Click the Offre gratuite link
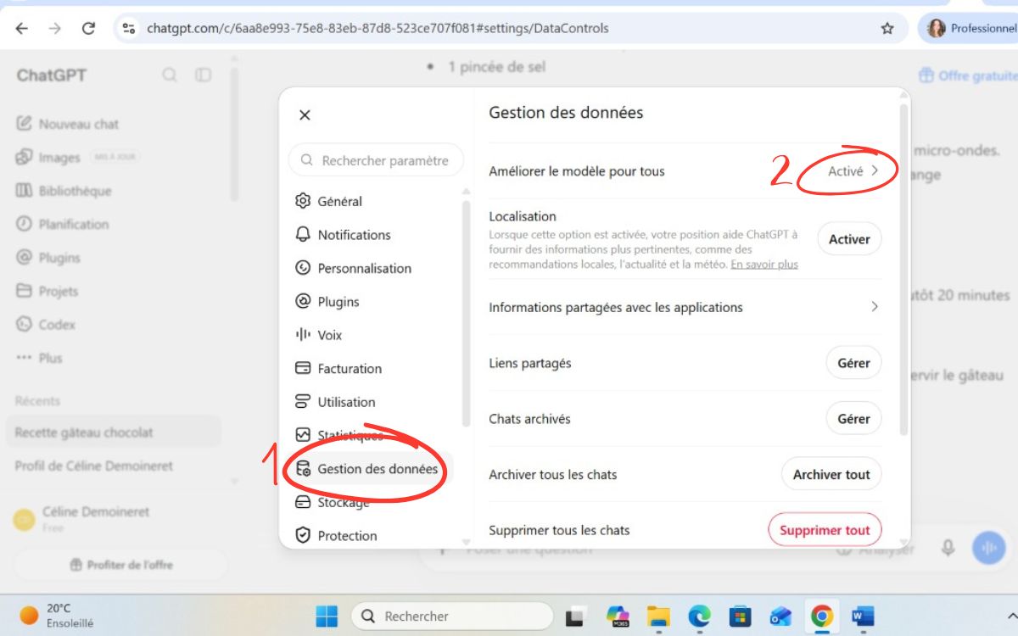The image size is (1018, 636). [968, 75]
